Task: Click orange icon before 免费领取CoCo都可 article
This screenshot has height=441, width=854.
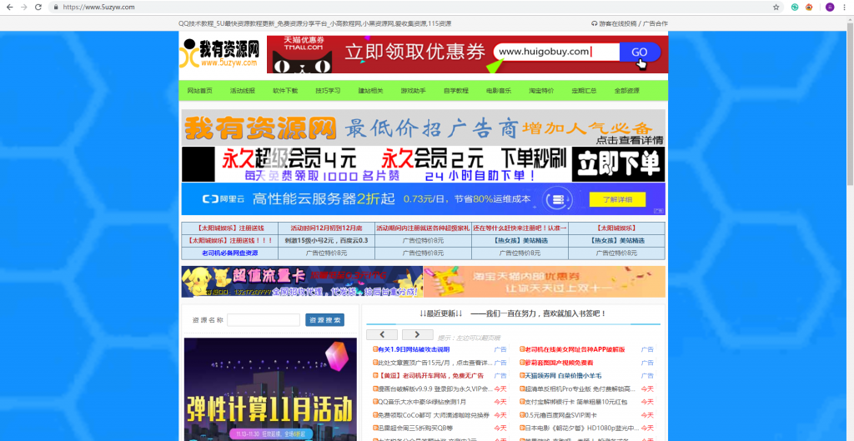Action: coord(375,415)
